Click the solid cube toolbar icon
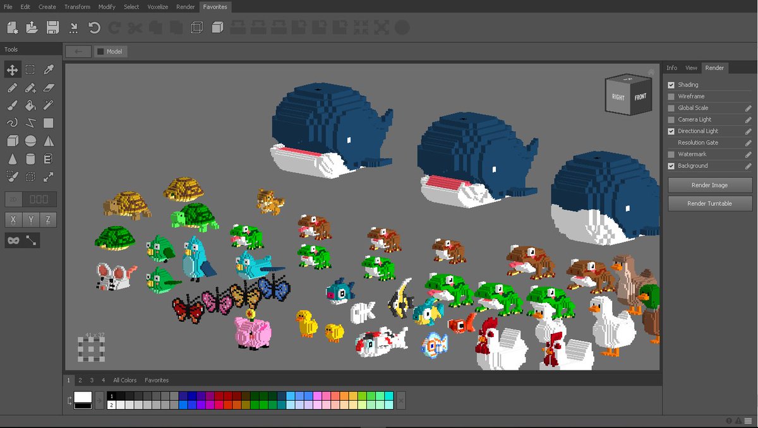758x428 pixels. tap(217, 28)
